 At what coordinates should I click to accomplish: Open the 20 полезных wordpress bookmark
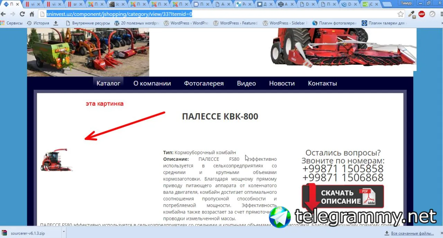click(x=137, y=23)
